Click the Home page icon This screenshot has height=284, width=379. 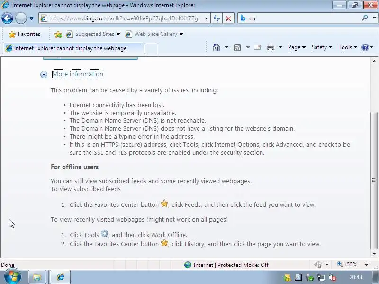click(217, 47)
